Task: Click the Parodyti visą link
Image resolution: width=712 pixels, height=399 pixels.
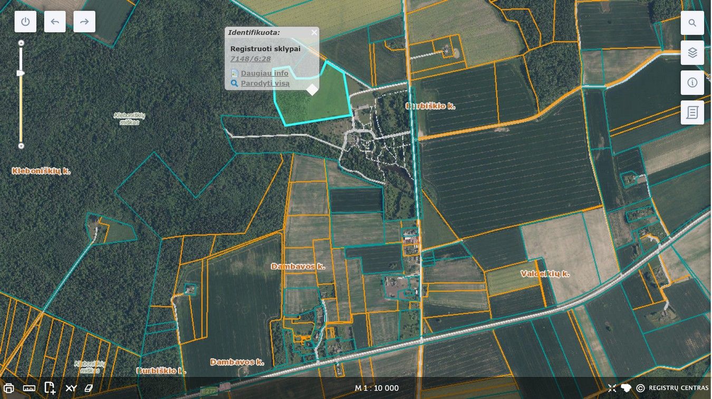Action: [265, 83]
